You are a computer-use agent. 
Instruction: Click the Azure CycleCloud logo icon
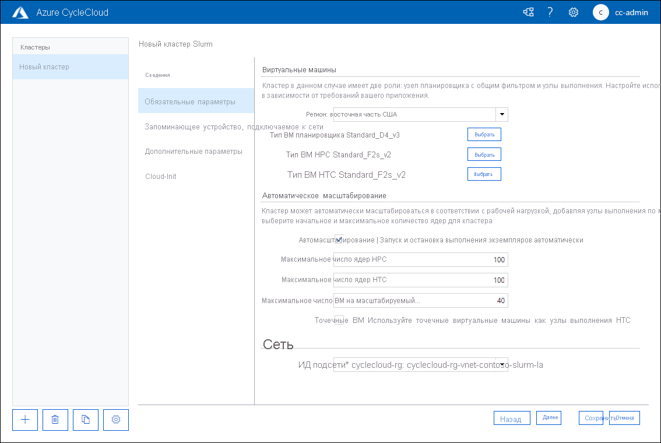point(20,13)
